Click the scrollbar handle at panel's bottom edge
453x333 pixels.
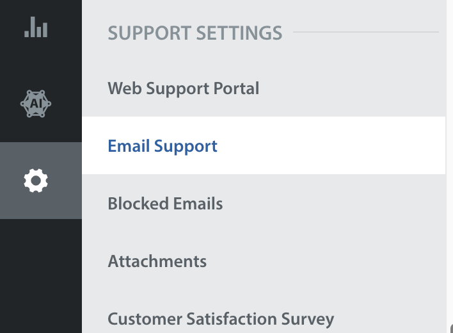click(451, 329)
